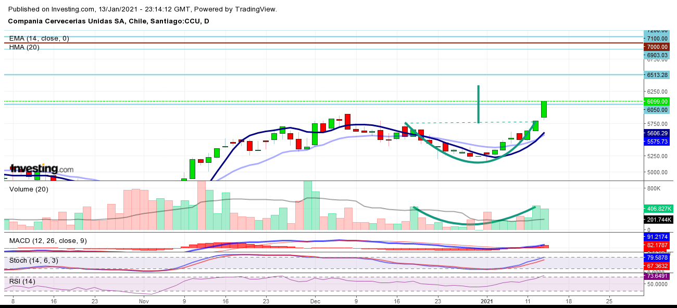Click the 5000.00 axis price
677x308 pixels.
coord(658,172)
